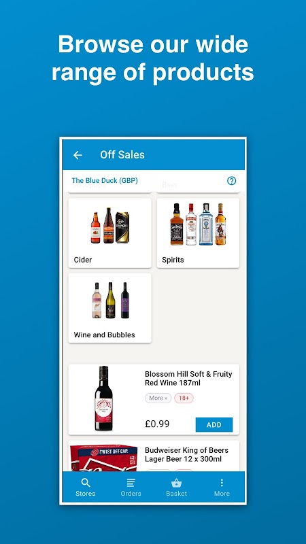Tap the Budweiser box product image
The image size is (306, 544).
click(104, 457)
